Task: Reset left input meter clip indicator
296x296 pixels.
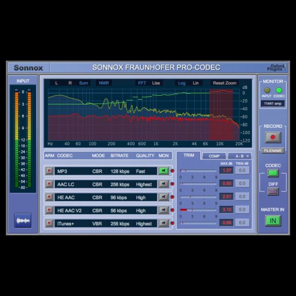Action: [17, 90]
